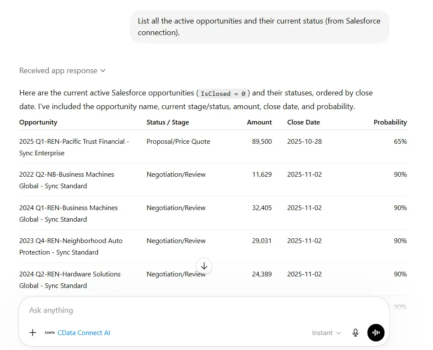Click the Status / Stage column header

point(168,122)
